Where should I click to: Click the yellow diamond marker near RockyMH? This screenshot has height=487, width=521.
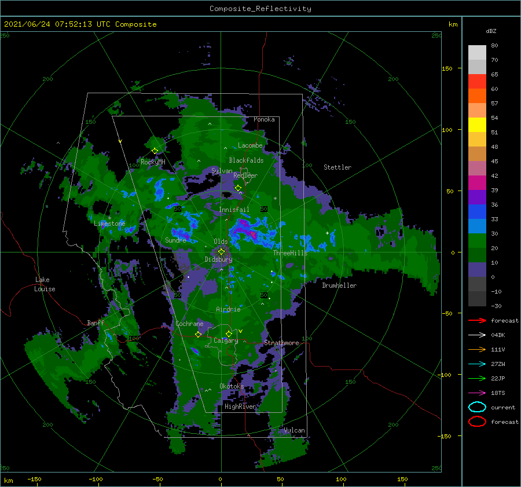pos(155,151)
